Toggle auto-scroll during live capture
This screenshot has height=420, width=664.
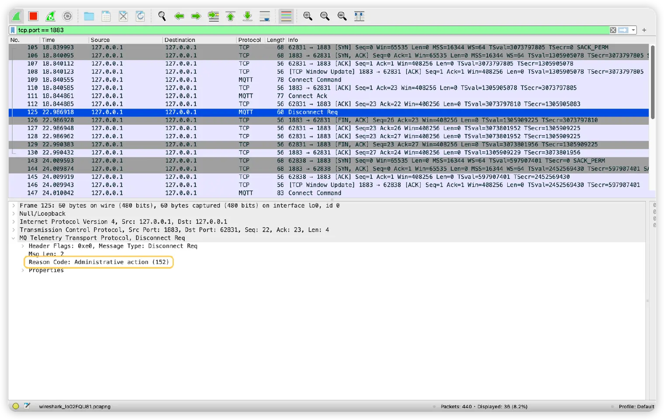point(265,16)
